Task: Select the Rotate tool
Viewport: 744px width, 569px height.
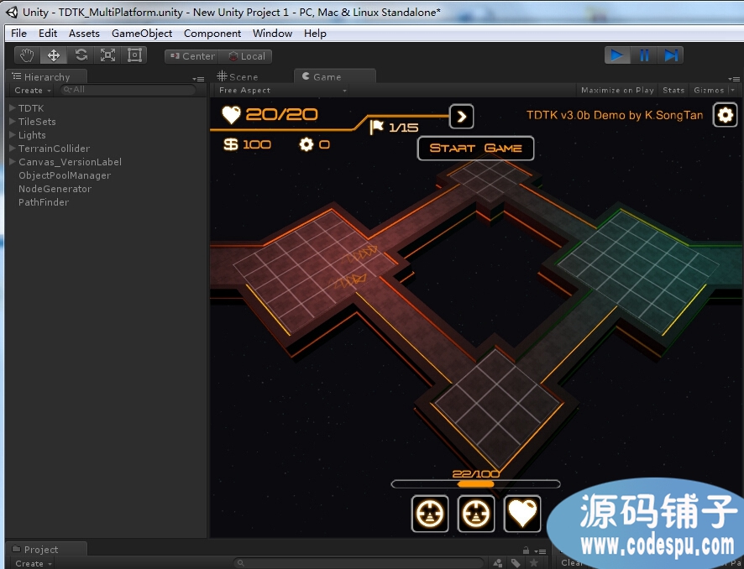Action: [81, 55]
